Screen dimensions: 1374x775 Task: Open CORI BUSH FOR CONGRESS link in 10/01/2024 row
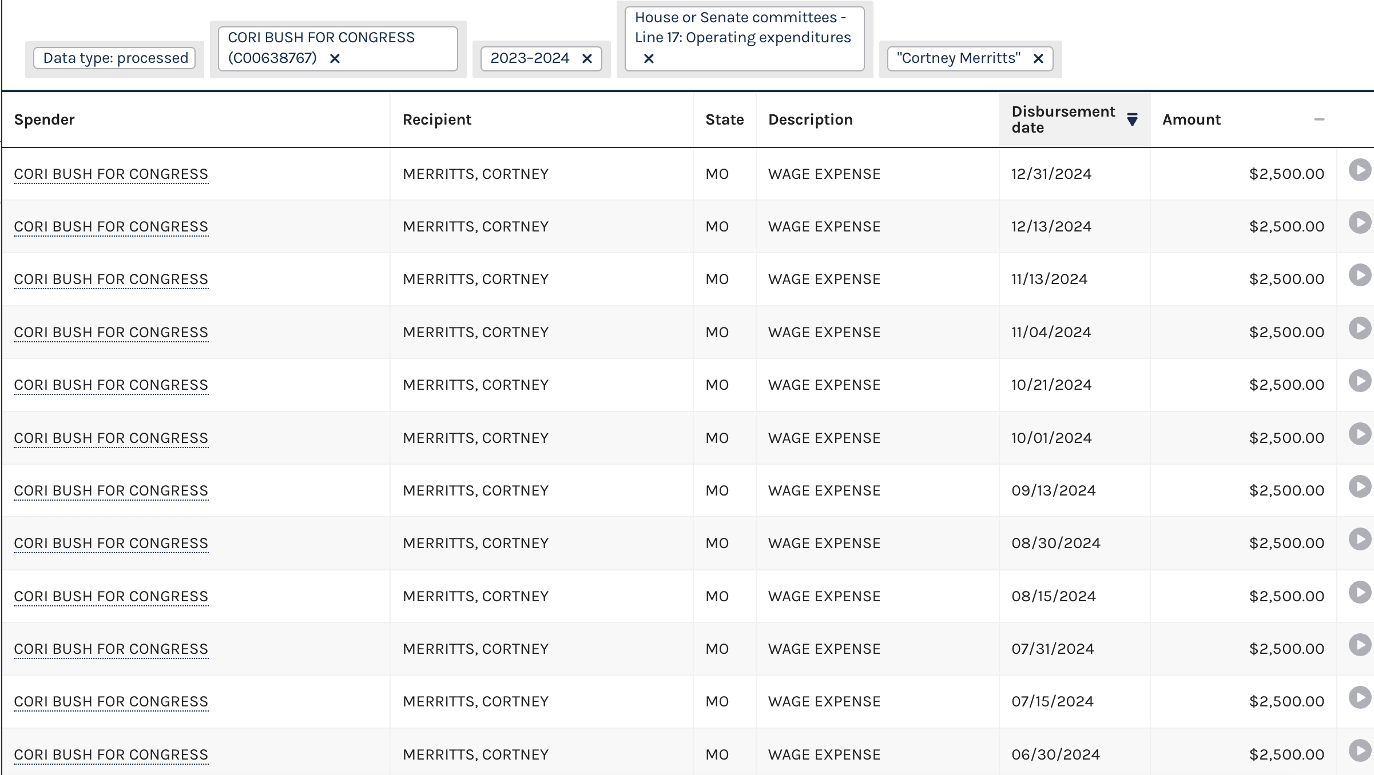[111, 438]
